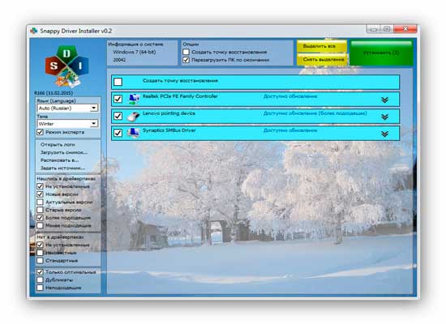Toggle Не установленные under Нашлись в драйверпаках
This screenshot has height=324, width=446.
pyautogui.click(x=40, y=186)
